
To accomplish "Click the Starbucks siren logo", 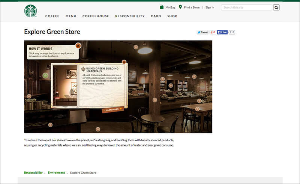I will [30, 11].
